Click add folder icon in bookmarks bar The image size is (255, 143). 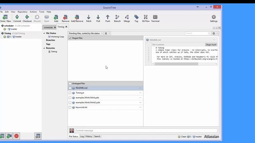[x=9, y=136]
